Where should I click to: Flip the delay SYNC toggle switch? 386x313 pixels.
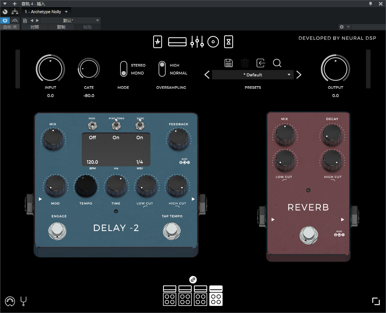[140, 125]
